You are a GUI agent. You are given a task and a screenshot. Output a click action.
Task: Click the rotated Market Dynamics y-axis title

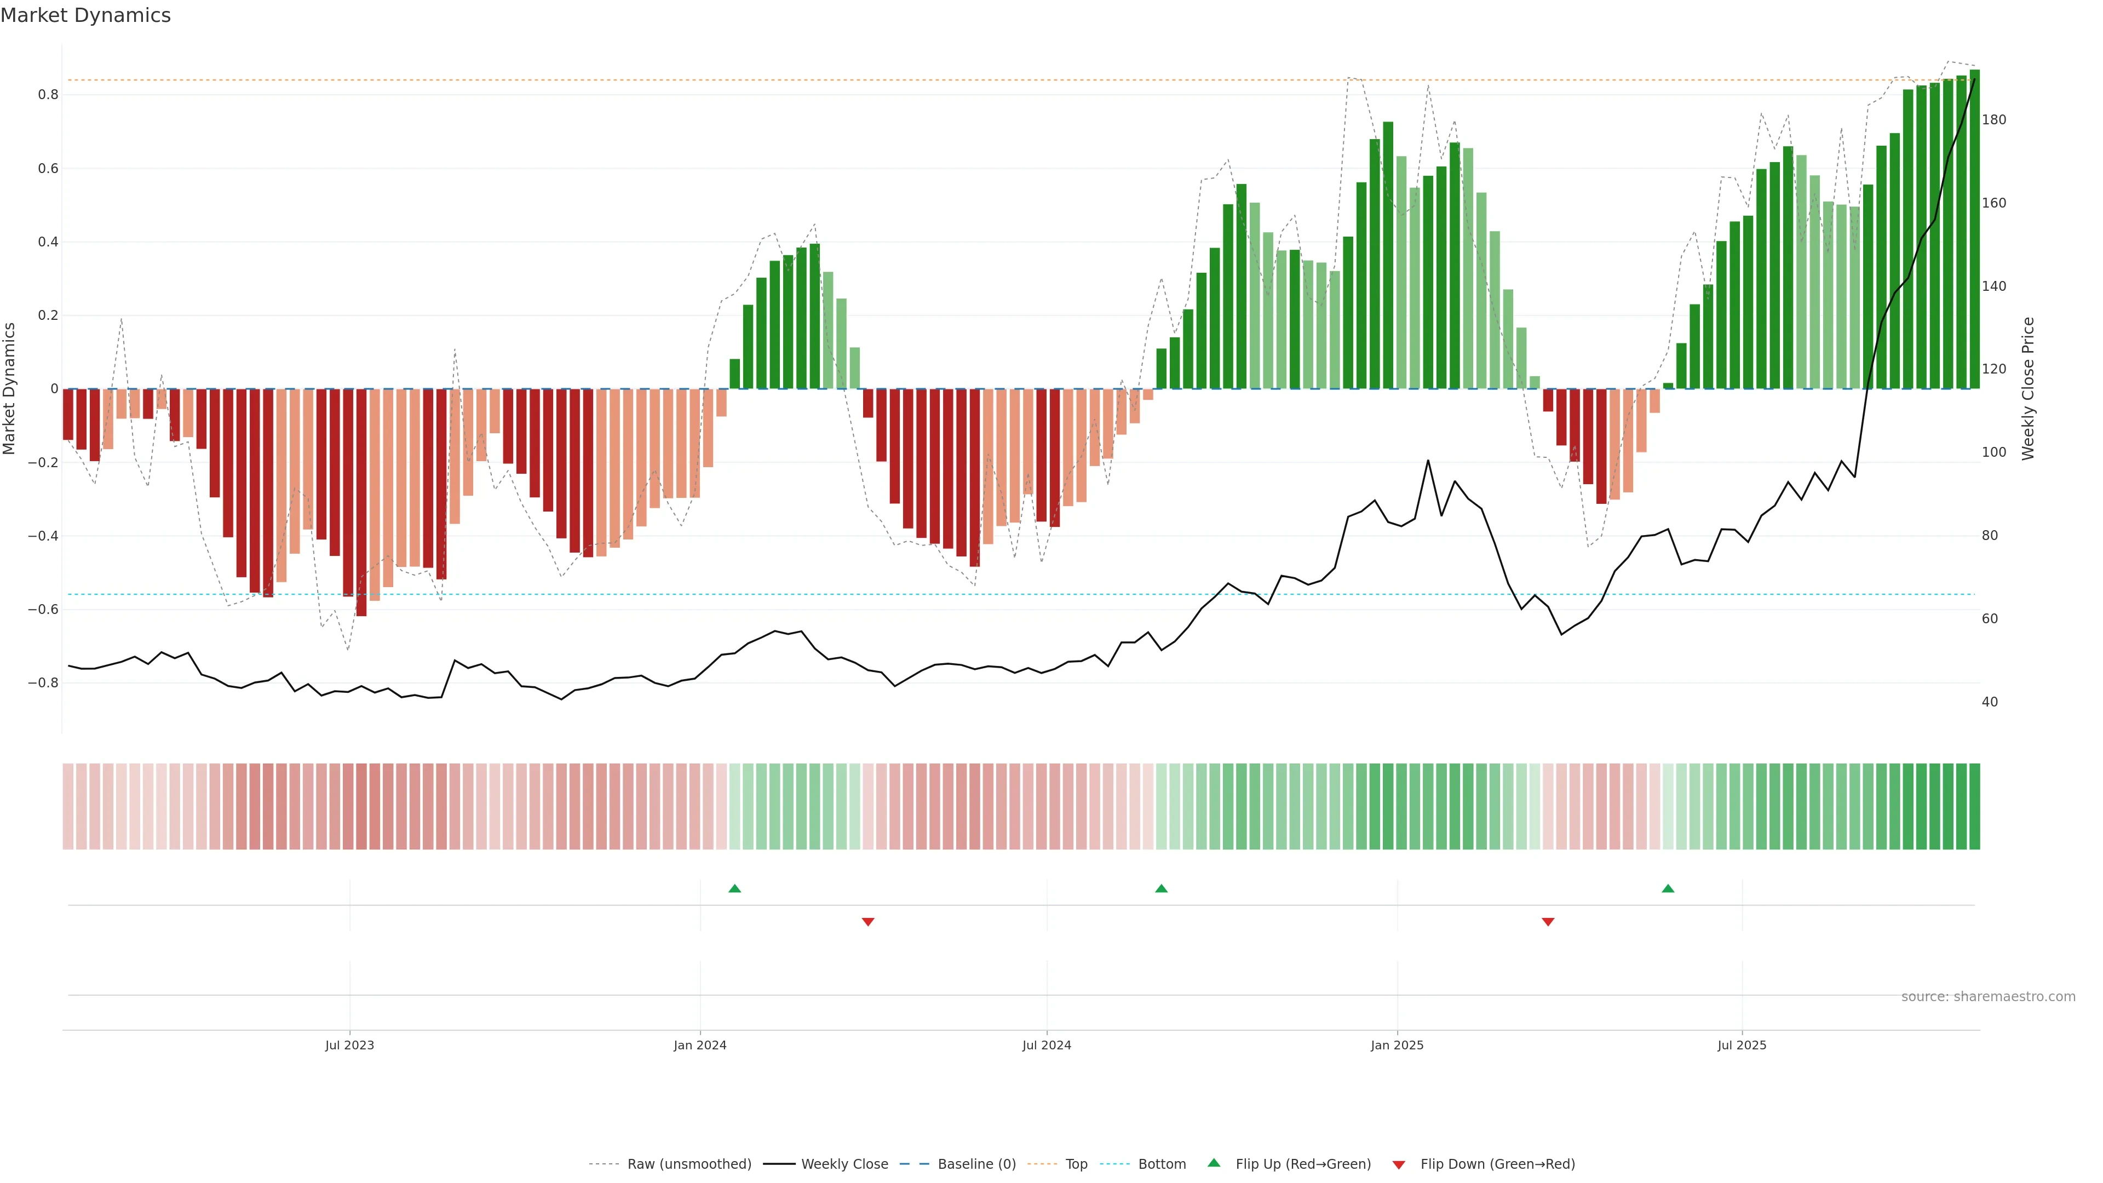(10, 389)
